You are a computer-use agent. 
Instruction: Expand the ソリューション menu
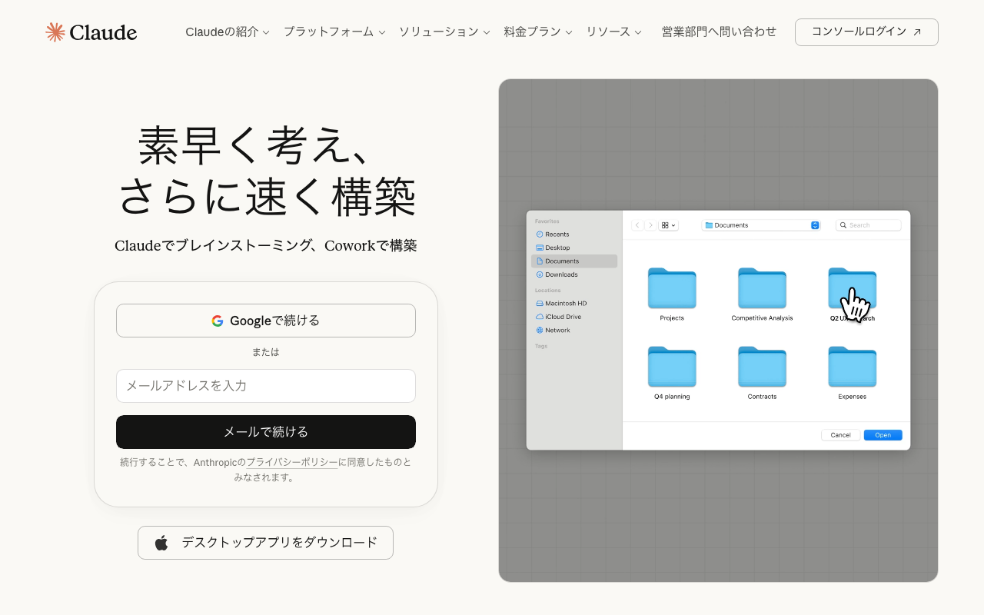coord(444,32)
